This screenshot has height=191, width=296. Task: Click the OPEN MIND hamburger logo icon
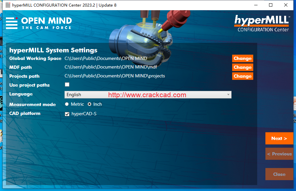pos(12,23)
